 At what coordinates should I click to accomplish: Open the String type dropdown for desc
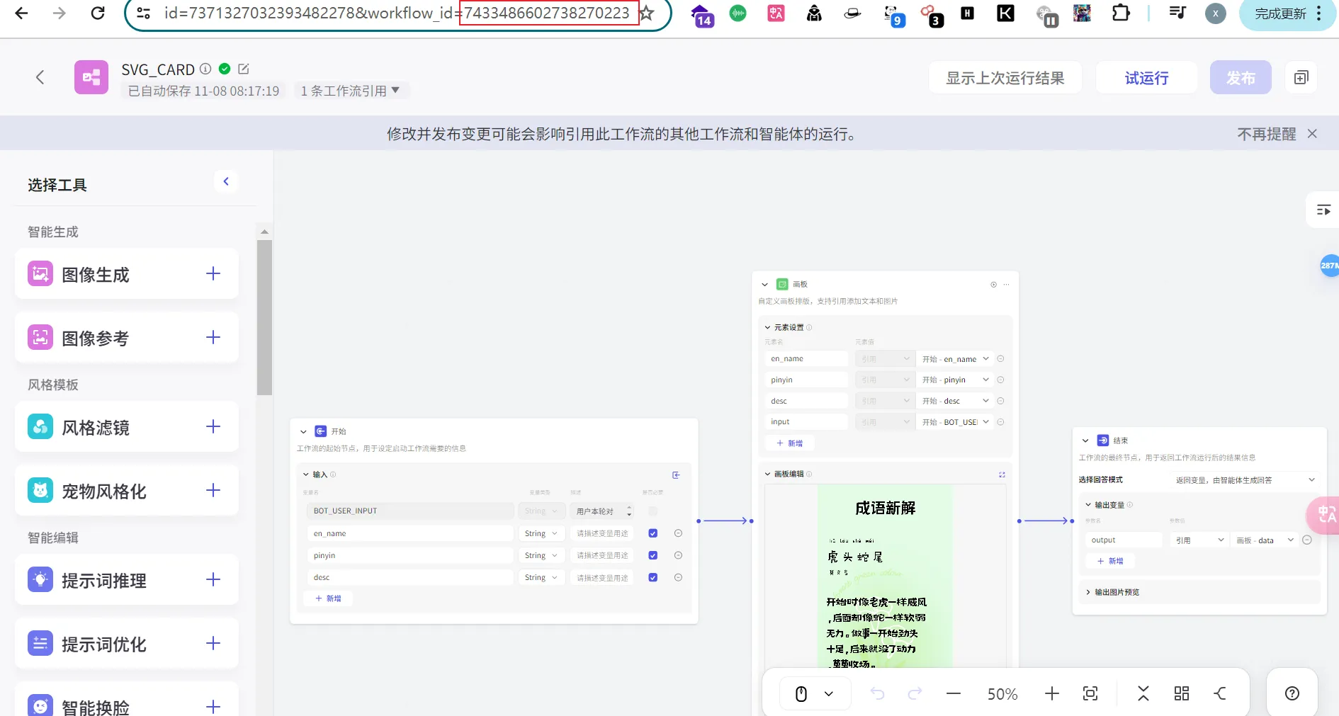click(541, 577)
